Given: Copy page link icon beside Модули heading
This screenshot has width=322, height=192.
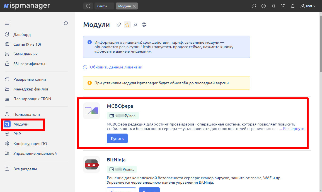Looking at the screenshot, I should pos(119,25).
